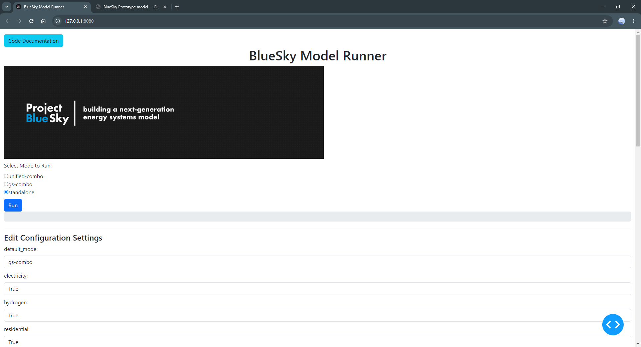Click the Edit Configuration Settings heading
The width and height of the screenshot is (641, 347).
[53, 238]
